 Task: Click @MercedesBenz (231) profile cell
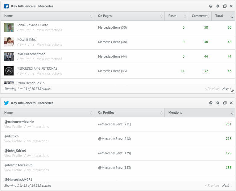(x=114, y=124)
